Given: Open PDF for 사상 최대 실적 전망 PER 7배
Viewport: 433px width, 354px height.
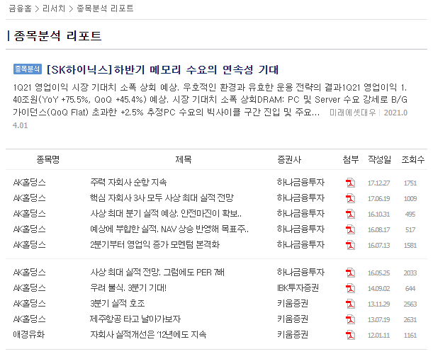Looking at the screenshot, I should pos(350,273).
